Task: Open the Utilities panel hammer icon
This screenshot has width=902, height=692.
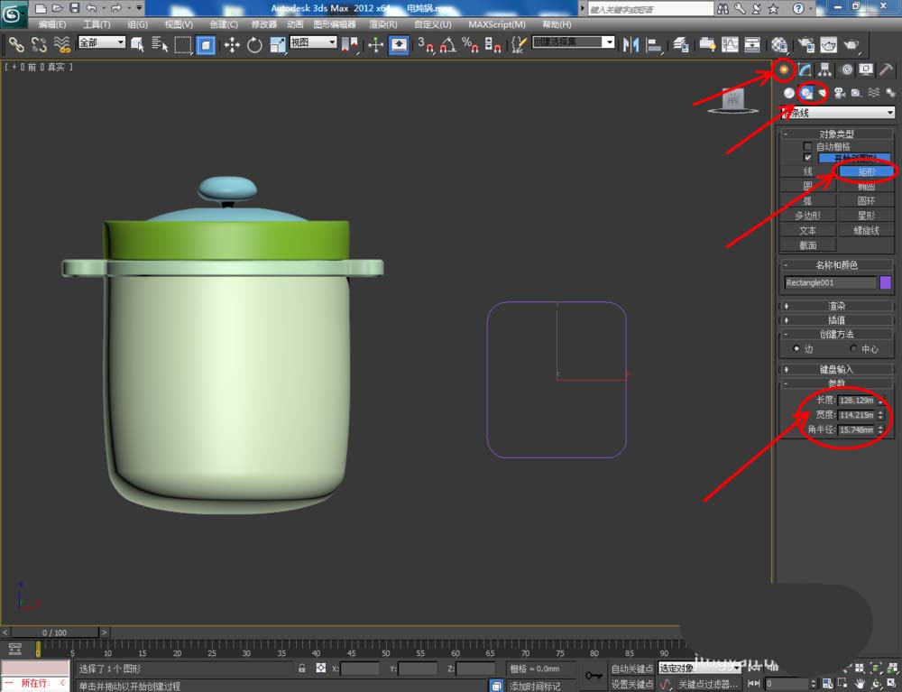Action: pyautogui.click(x=887, y=69)
